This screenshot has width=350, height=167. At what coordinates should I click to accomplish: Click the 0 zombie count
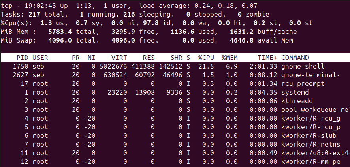click(239, 15)
